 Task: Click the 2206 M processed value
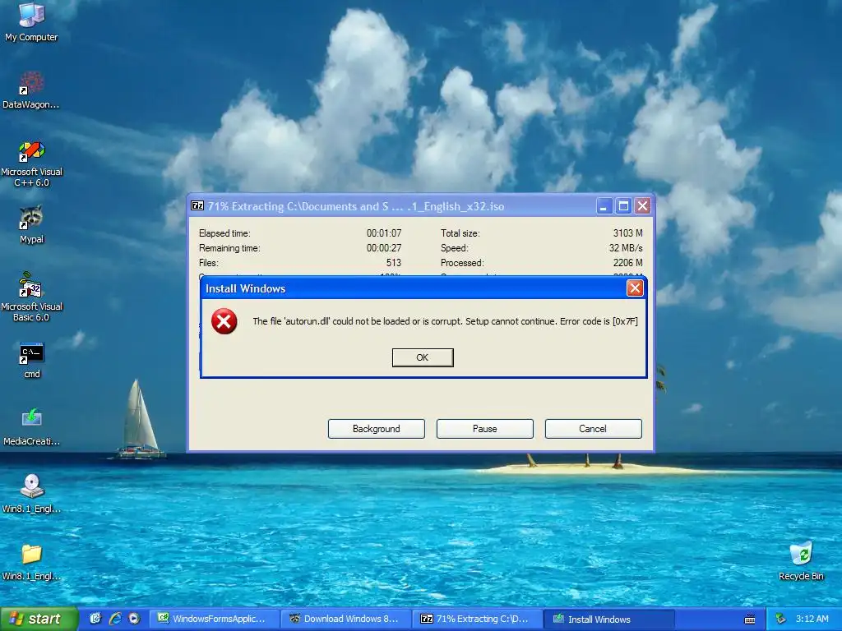(x=627, y=263)
